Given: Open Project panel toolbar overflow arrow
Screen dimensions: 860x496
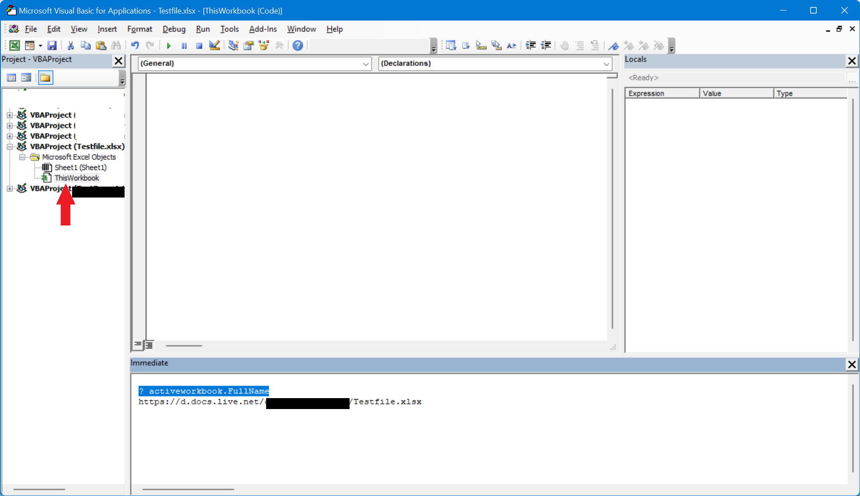Looking at the screenshot, I should point(122,78).
